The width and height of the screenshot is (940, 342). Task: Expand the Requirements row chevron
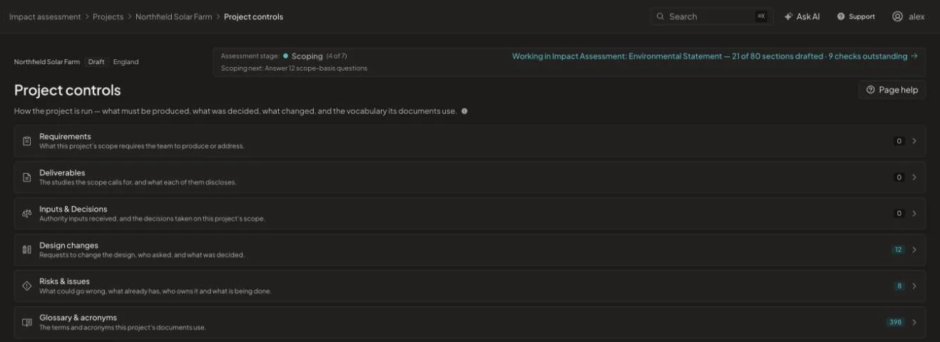(914, 141)
